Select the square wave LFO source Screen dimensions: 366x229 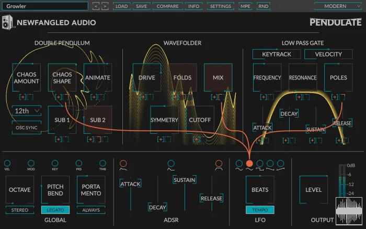[x=260, y=164]
